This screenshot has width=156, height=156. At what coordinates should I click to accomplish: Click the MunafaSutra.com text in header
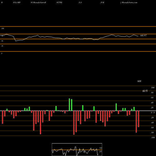pos(129,2)
